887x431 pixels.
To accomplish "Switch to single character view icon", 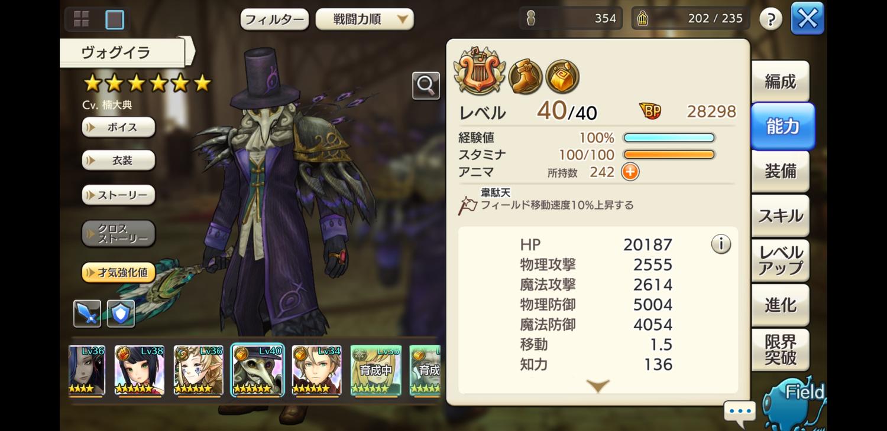I will (x=115, y=19).
